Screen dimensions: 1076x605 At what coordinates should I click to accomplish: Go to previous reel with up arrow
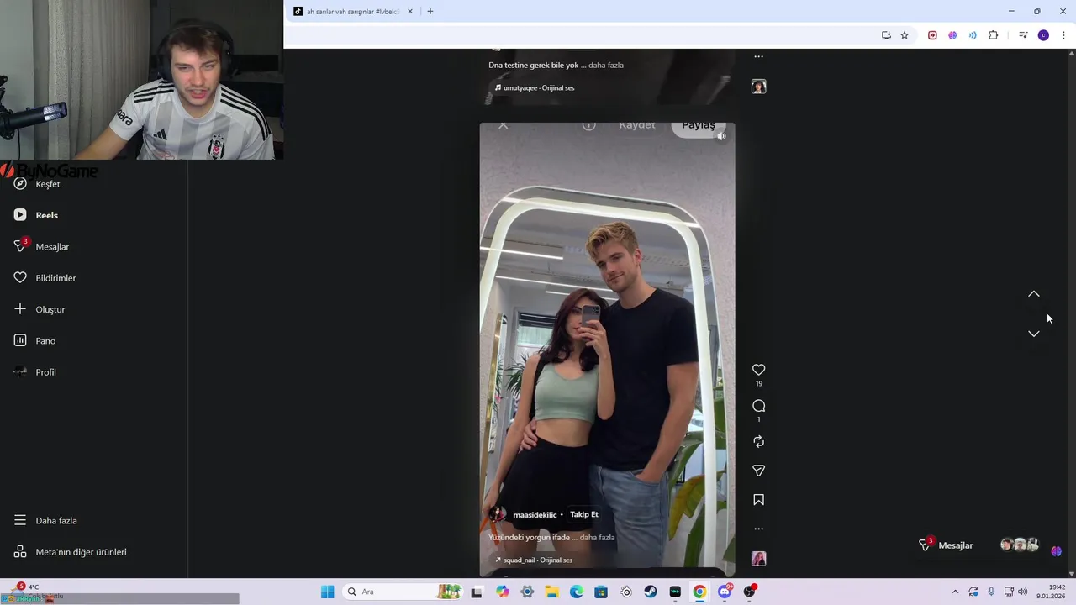(x=1034, y=294)
